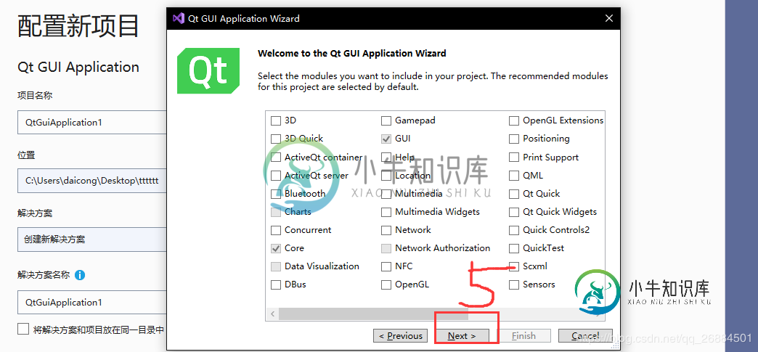Toggle the Help module checkbox
Image resolution: width=758 pixels, height=352 pixels.
tap(386, 157)
